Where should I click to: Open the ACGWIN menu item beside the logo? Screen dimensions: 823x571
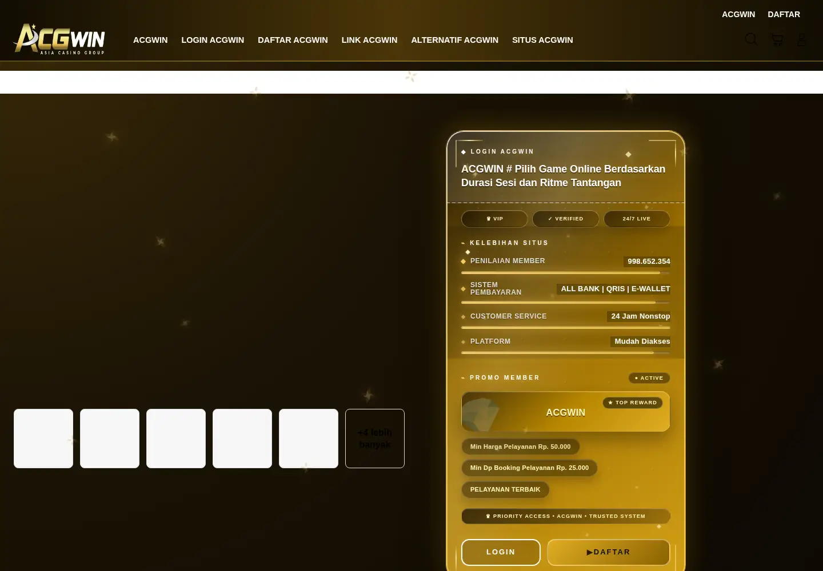[x=150, y=40]
